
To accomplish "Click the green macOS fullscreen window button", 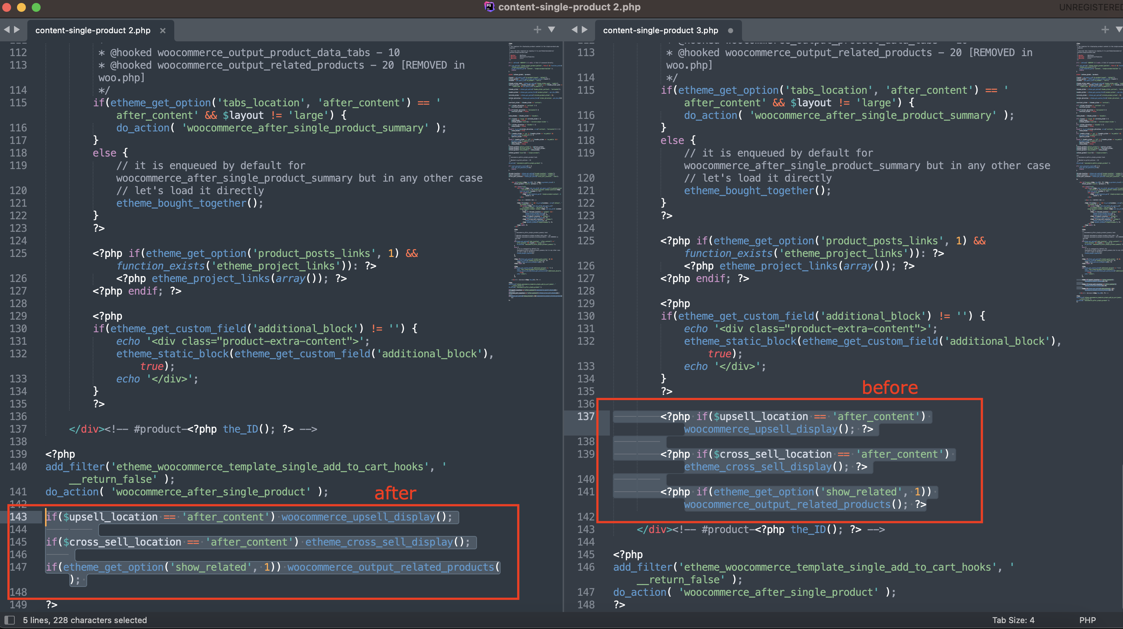I will 36,7.
